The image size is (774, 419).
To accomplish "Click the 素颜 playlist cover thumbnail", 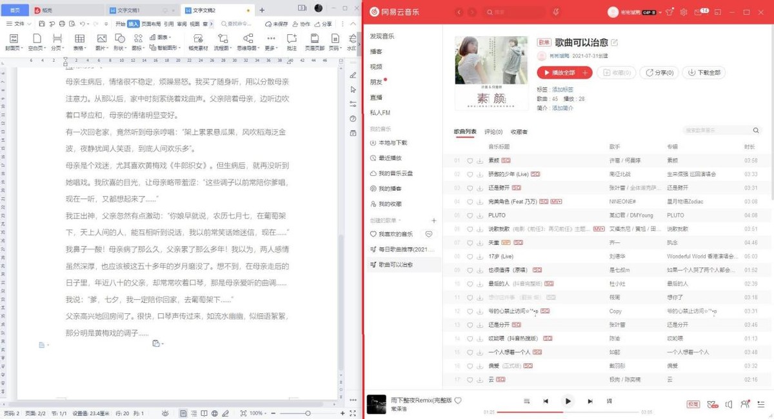I will (492, 72).
